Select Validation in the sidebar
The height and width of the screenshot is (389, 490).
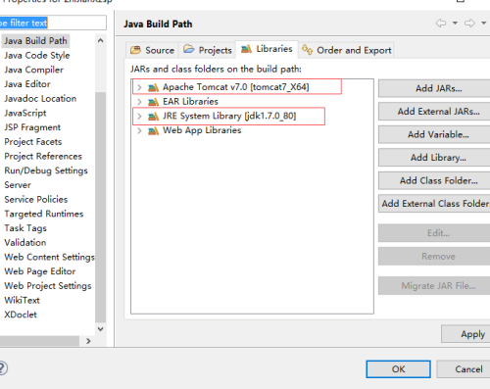point(25,242)
